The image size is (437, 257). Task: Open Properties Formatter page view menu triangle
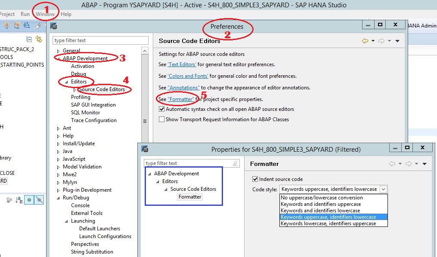pyautogui.click(x=425, y=164)
